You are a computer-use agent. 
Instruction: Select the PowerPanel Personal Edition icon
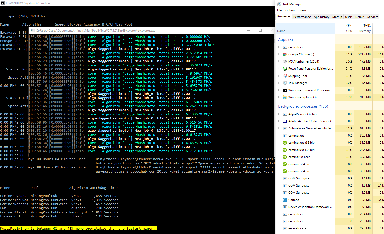point(285,68)
